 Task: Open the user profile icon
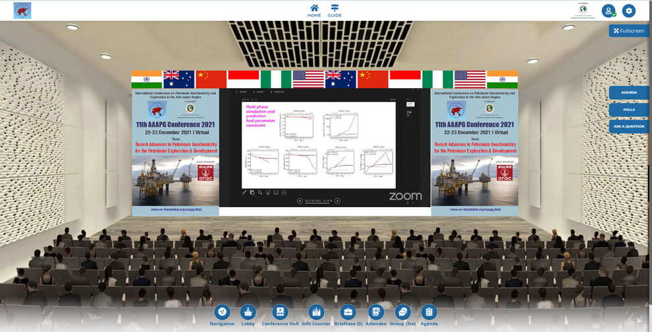click(609, 11)
